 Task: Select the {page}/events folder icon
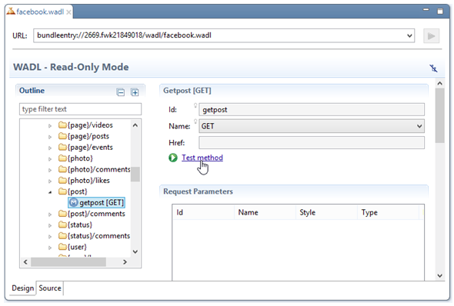62,147
